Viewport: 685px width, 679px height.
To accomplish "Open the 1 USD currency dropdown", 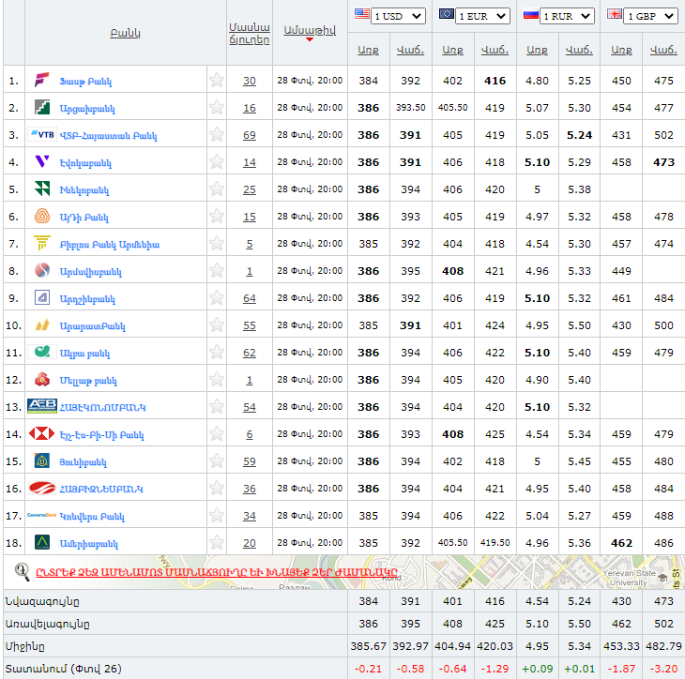I will [398, 16].
